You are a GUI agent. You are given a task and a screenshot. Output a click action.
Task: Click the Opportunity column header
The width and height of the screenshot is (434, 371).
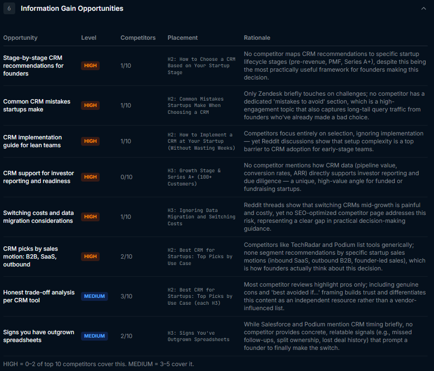20,38
